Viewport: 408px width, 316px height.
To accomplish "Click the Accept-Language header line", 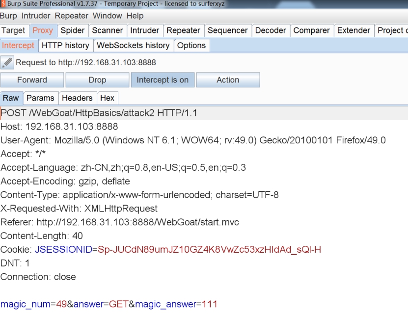I will (123, 168).
